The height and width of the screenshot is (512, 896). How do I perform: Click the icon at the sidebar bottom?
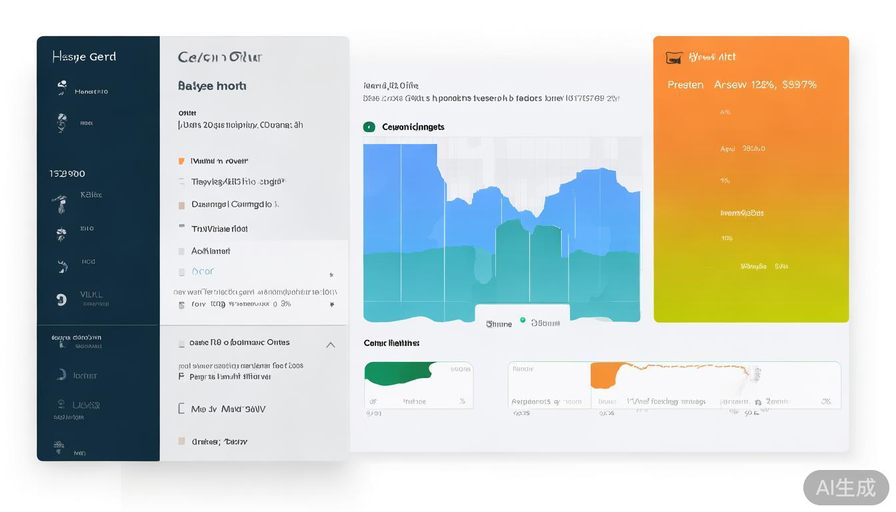point(59,445)
